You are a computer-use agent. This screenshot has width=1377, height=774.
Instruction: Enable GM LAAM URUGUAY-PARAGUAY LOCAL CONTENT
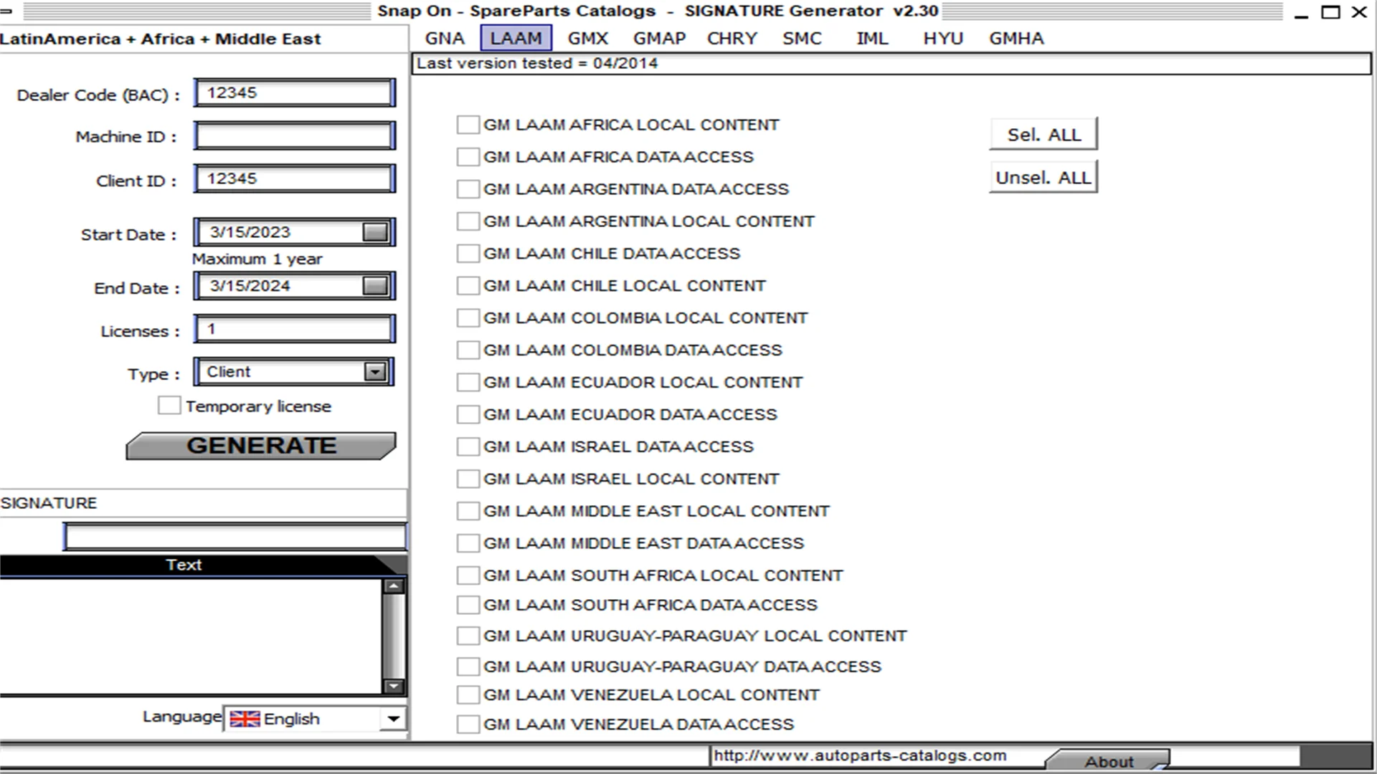pyautogui.click(x=468, y=636)
